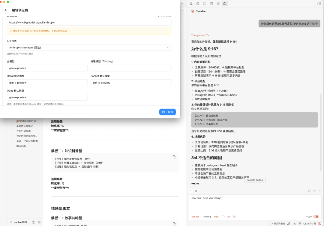Click the backlinks icon in the toolbar
This screenshot has width=324, height=226.
[191, 3]
